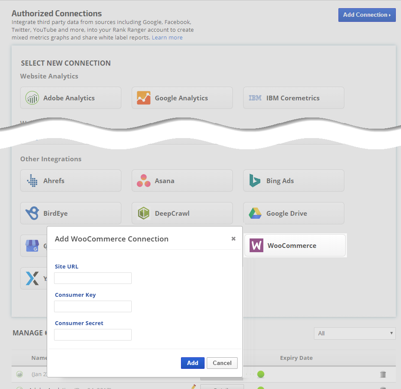Select the Adobe Analytics connection

[x=71, y=98]
